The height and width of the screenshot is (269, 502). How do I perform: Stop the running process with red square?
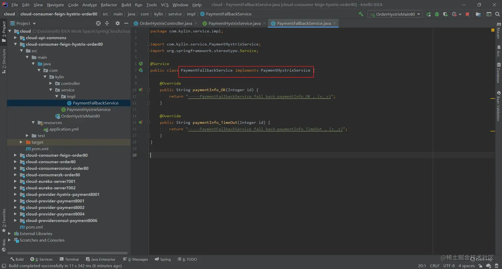click(x=467, y=14)
